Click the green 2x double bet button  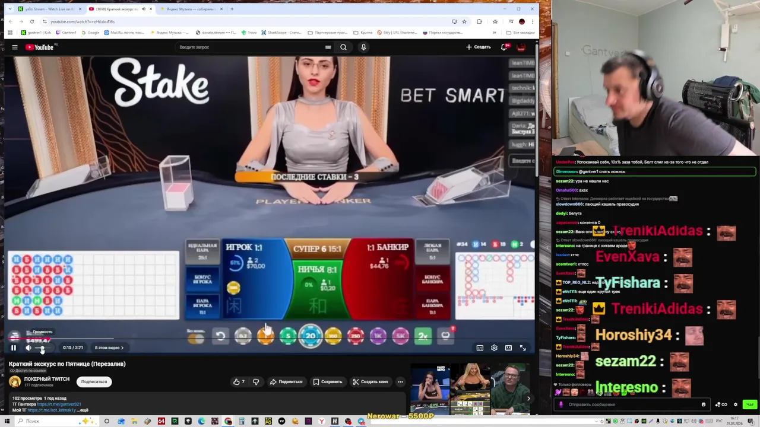click(x=423, y=336)
